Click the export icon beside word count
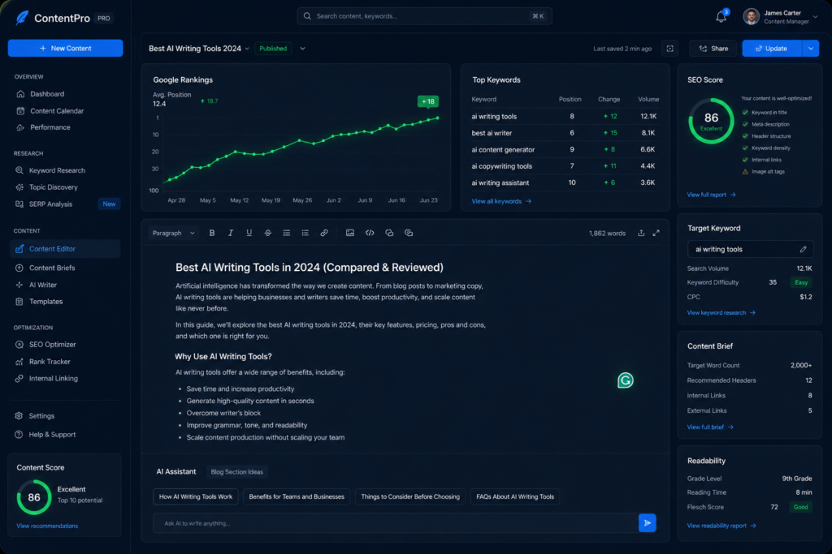Viewport: 832px width, 554px height. (x=641, y=233)
